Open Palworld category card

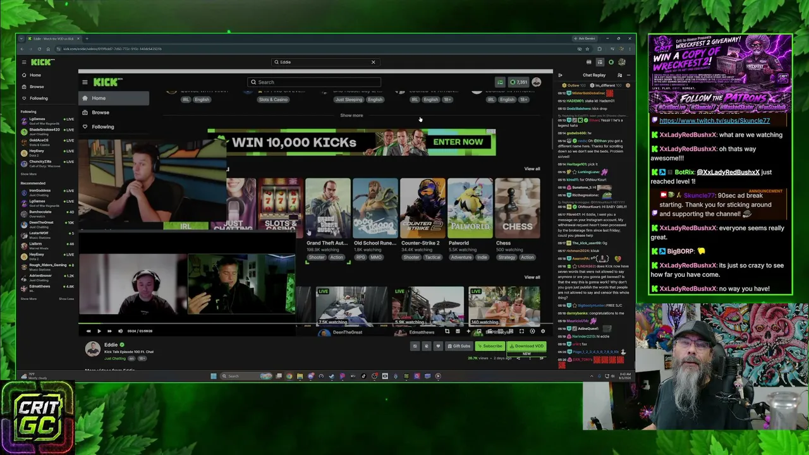[470, 209]
